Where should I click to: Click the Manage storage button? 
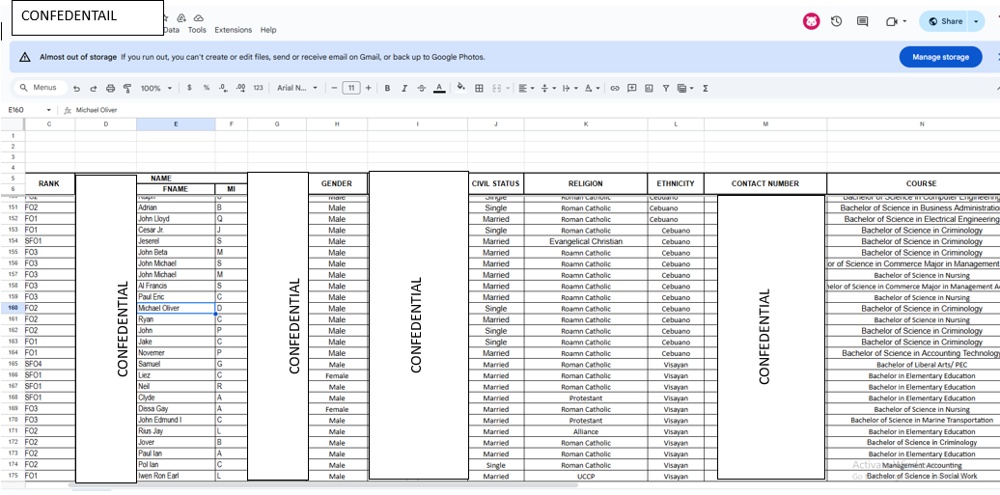coord(941,57)
